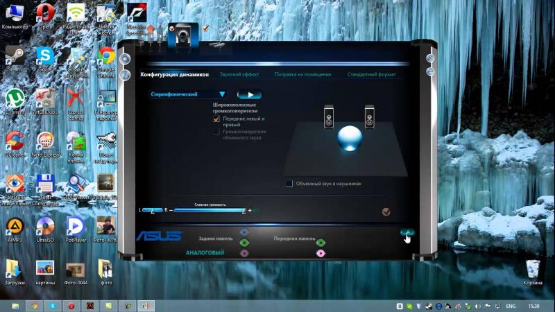Click the wrench connector settings icon

(407, 232)
